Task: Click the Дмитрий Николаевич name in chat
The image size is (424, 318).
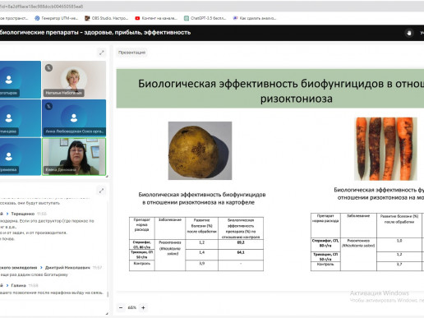Action: click(x=67, y=268)
